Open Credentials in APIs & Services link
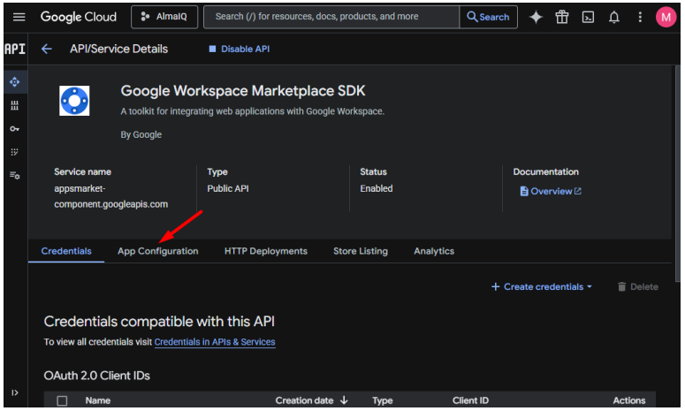Screen dimensions: 685x411 point(215,342)
